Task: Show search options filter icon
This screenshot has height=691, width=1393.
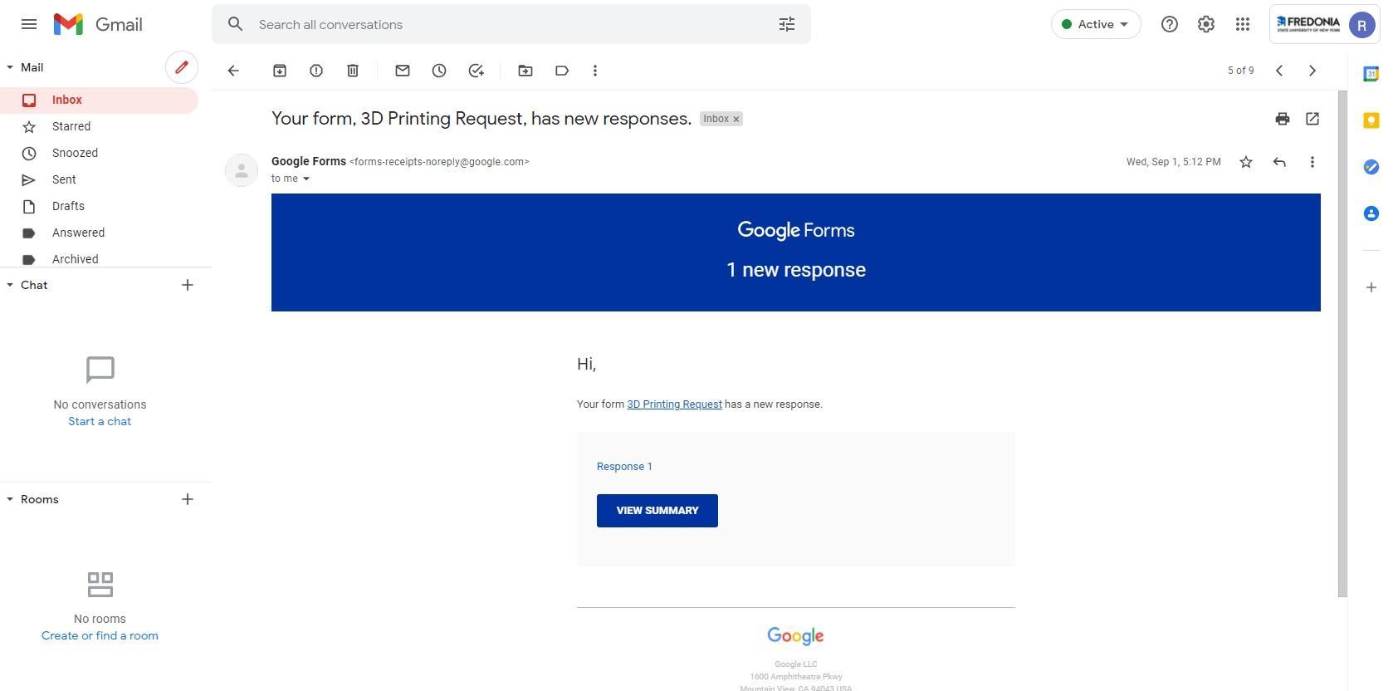Action: coord(787,24)
